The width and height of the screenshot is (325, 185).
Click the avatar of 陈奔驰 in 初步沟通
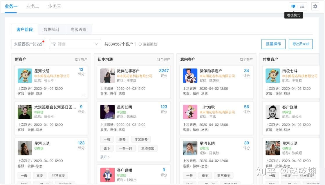[x=107, y=112]
